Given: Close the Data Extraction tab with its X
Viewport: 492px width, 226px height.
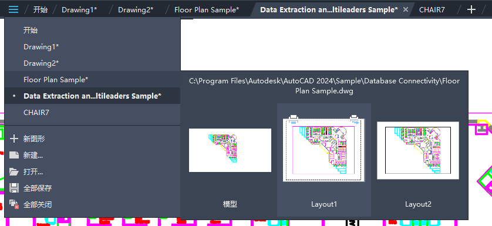Looking at the screenshot, I should 405,9.
